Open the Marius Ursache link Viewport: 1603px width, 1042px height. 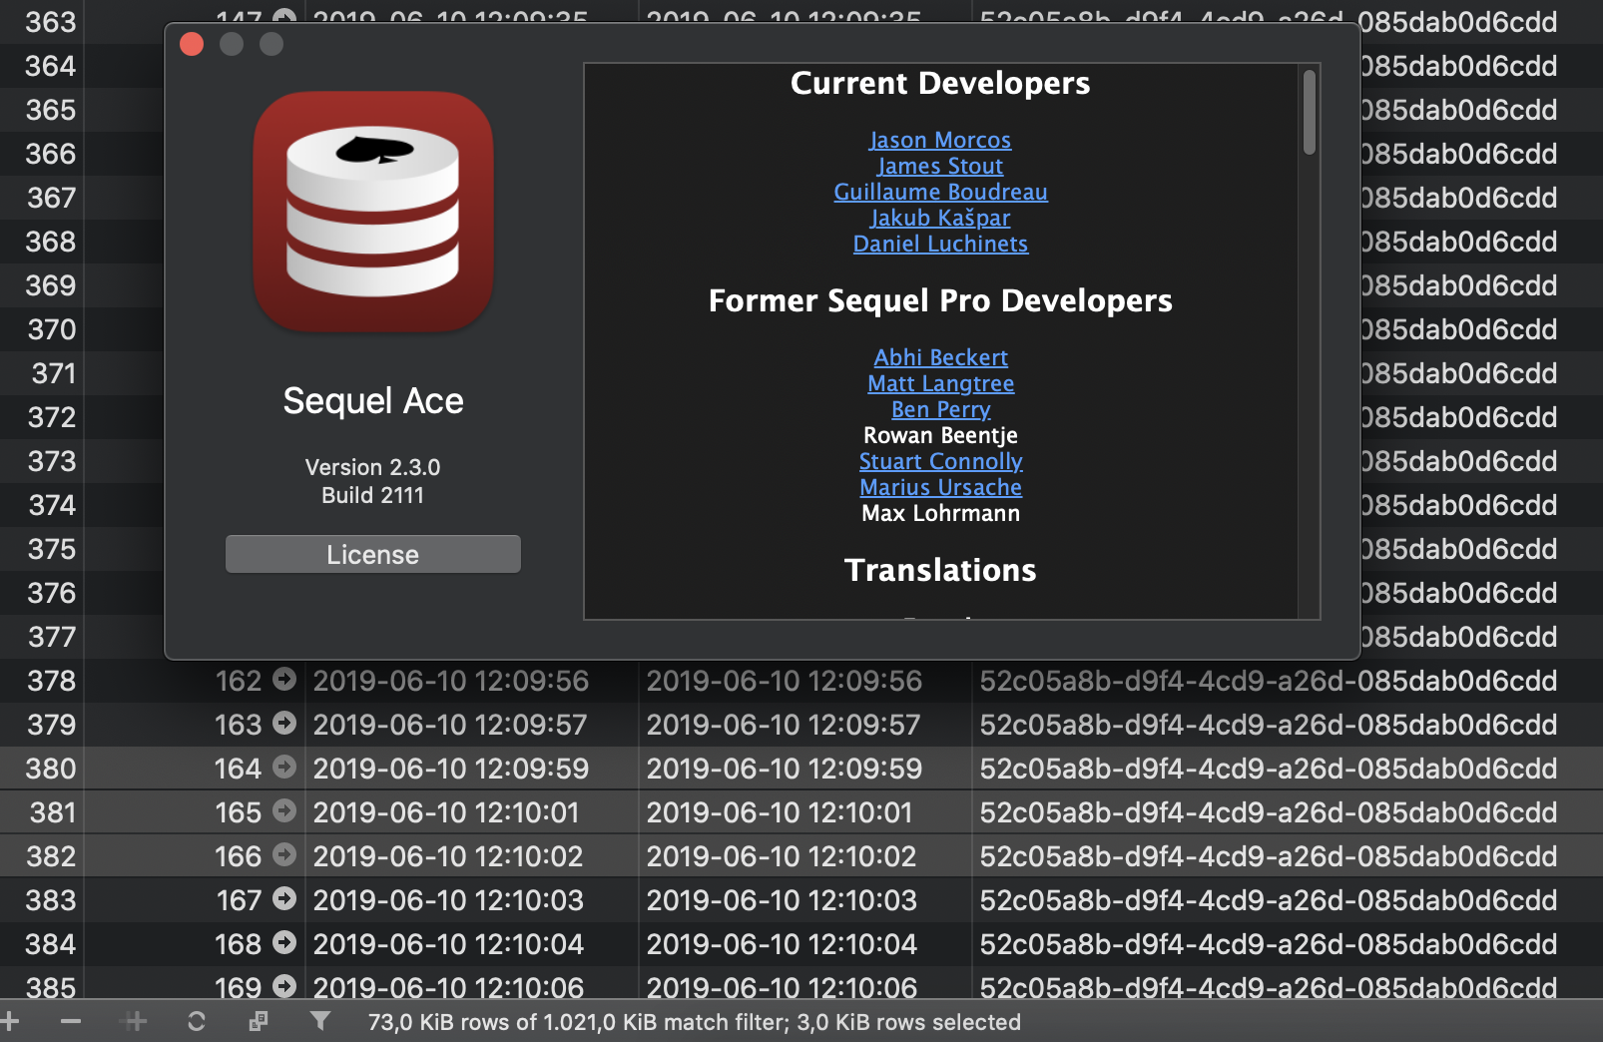pos(939,487)
